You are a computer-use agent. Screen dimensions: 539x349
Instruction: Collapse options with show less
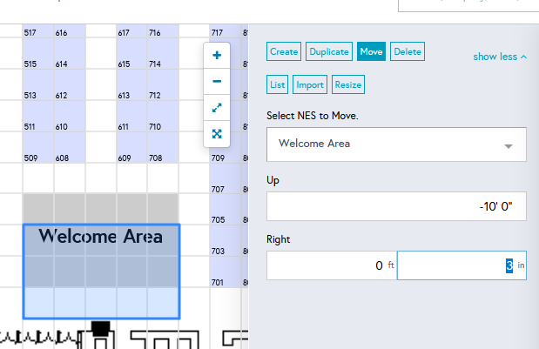500,57
